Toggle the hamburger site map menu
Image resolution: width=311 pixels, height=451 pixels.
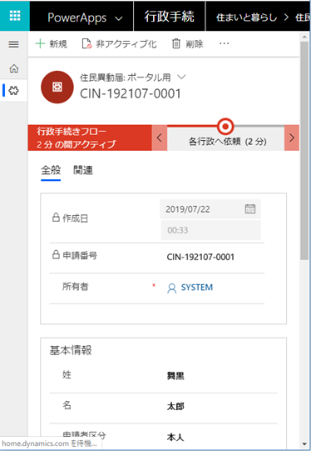pyautogui.click(x=13, y=44)
